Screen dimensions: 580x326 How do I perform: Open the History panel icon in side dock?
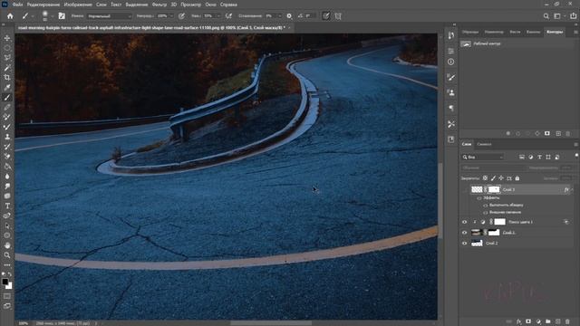[x=451, y=35]
